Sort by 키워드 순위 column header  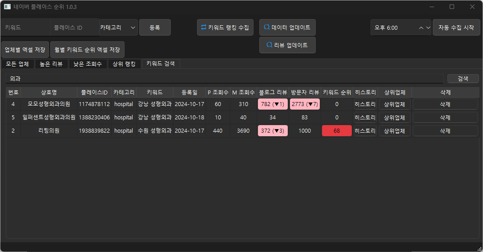(337, 92)
